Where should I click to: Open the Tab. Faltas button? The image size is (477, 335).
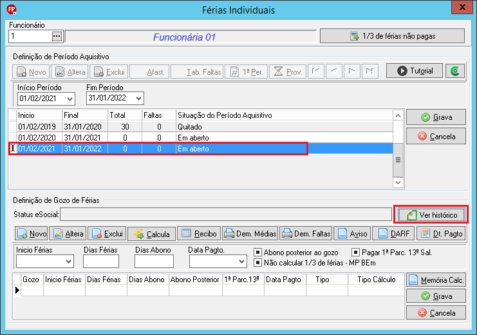pyautogui.click(x=197, y=72)
